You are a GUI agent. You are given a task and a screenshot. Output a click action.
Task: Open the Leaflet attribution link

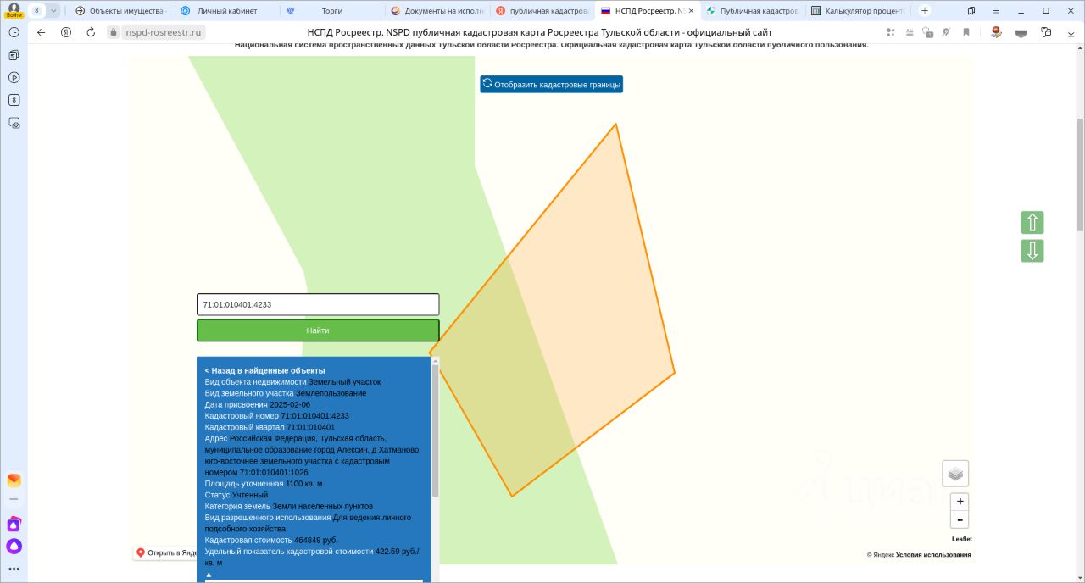961,539
